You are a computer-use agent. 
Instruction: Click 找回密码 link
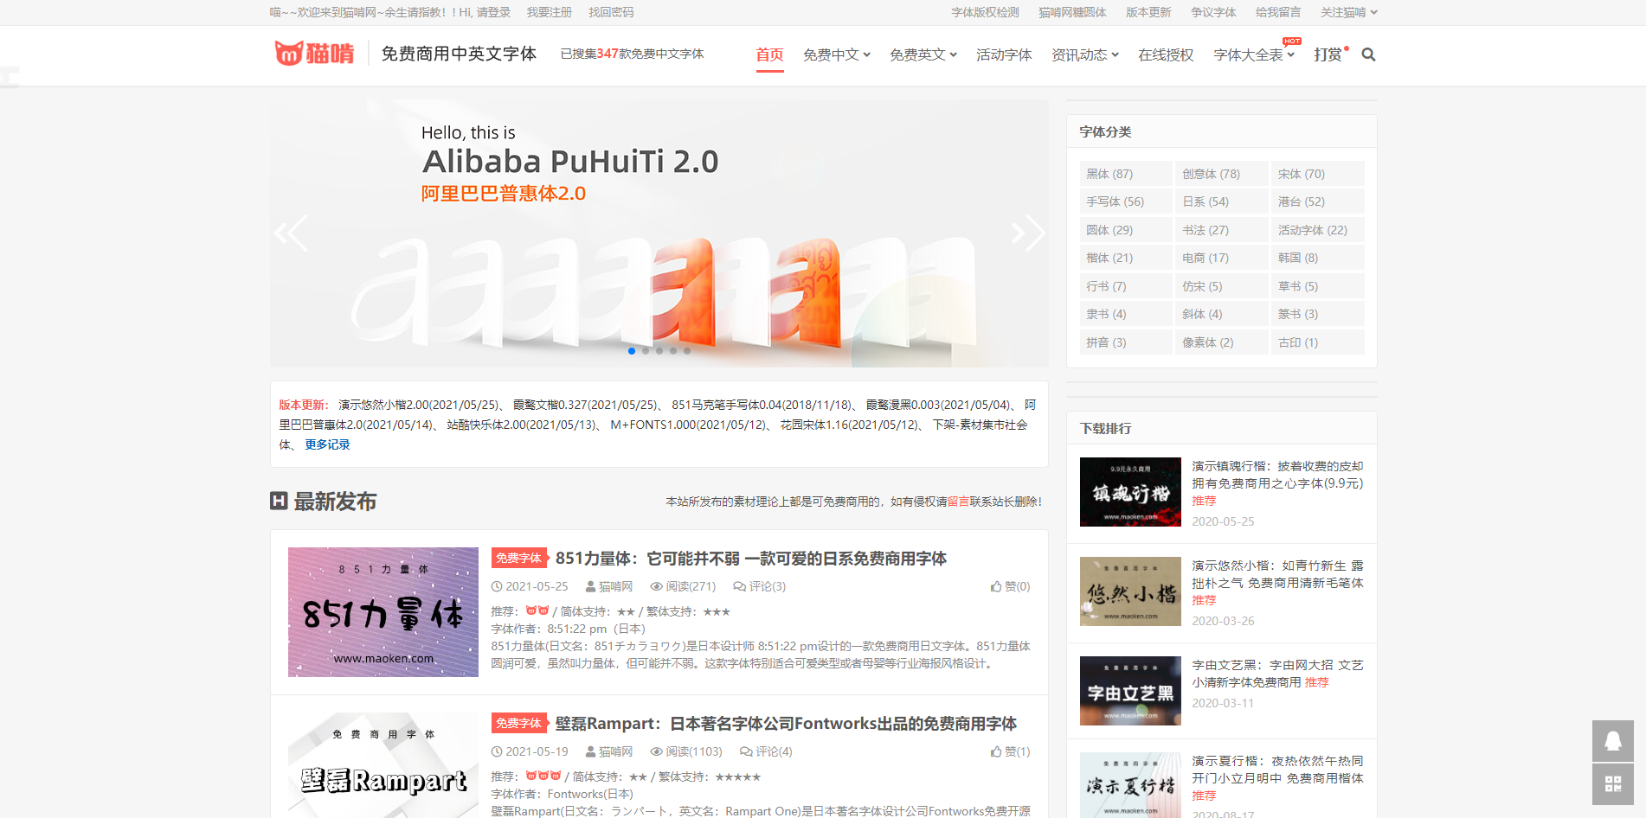click(611, 12)
